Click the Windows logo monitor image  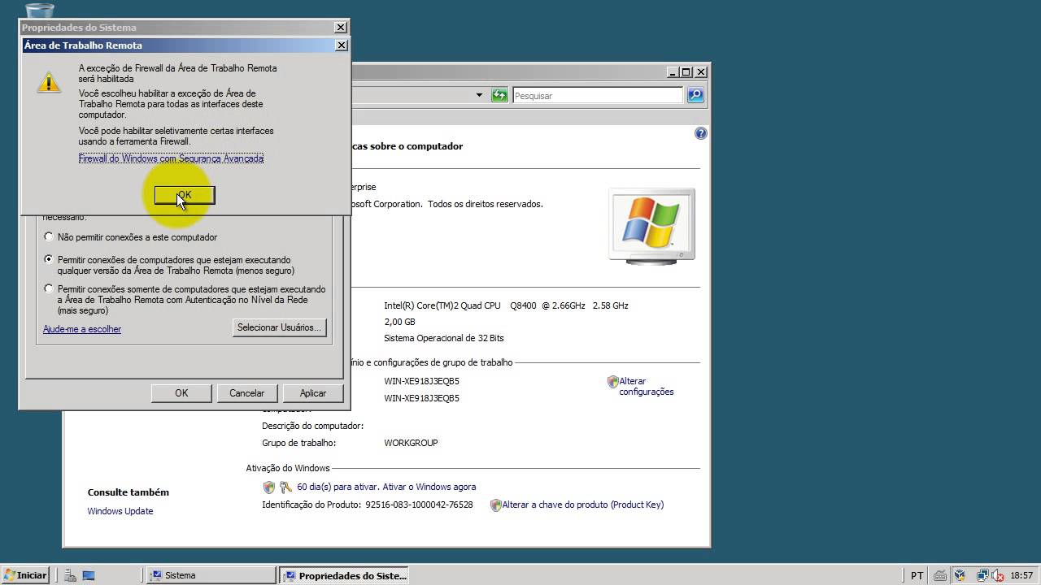[x=652, y=225]
